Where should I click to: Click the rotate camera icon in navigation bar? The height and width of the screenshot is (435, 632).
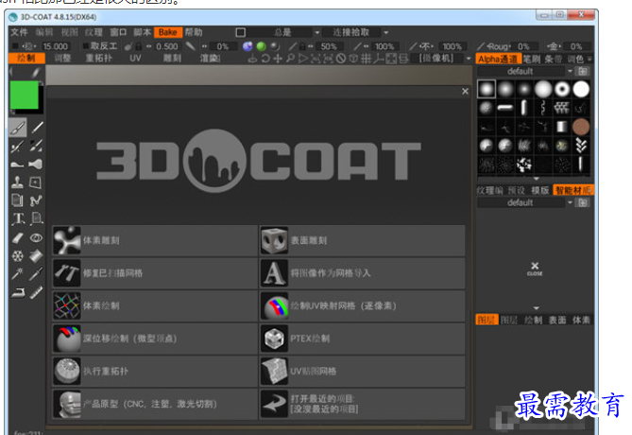tap(265, 59)
